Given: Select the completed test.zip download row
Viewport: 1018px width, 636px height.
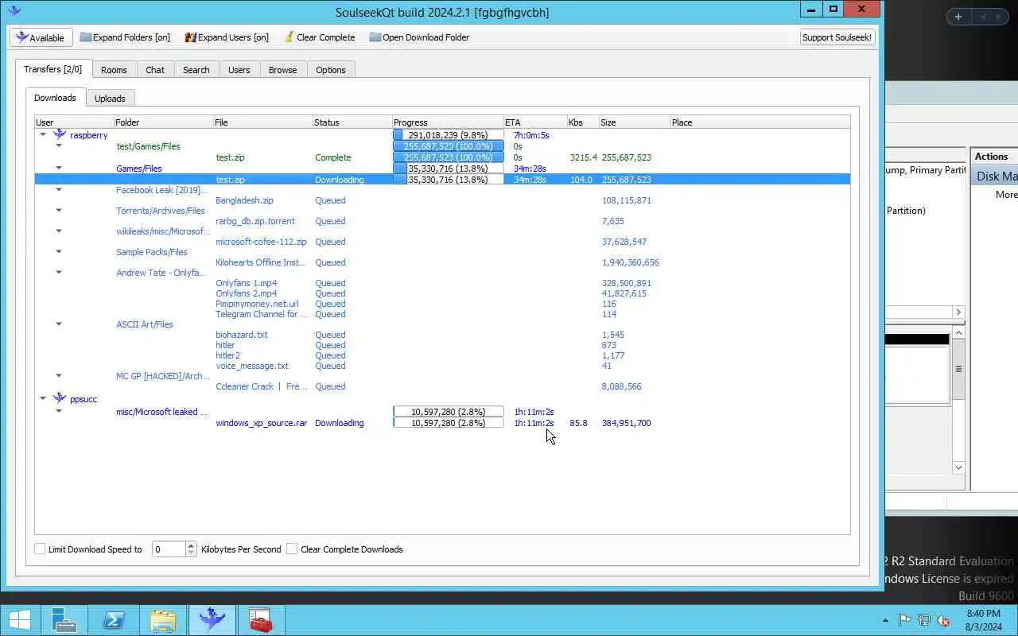Looking at the screenshot, I should (x=442, y=157).
